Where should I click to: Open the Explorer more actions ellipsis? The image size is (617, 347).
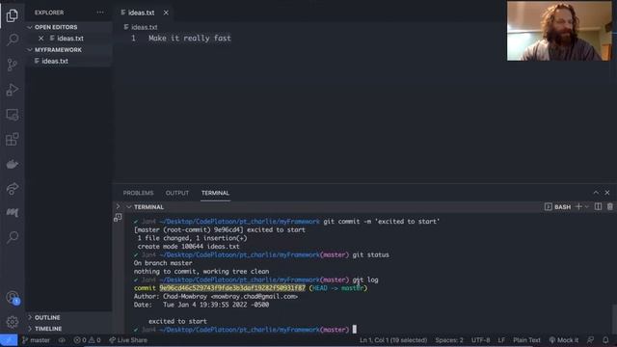click(100, 13)
